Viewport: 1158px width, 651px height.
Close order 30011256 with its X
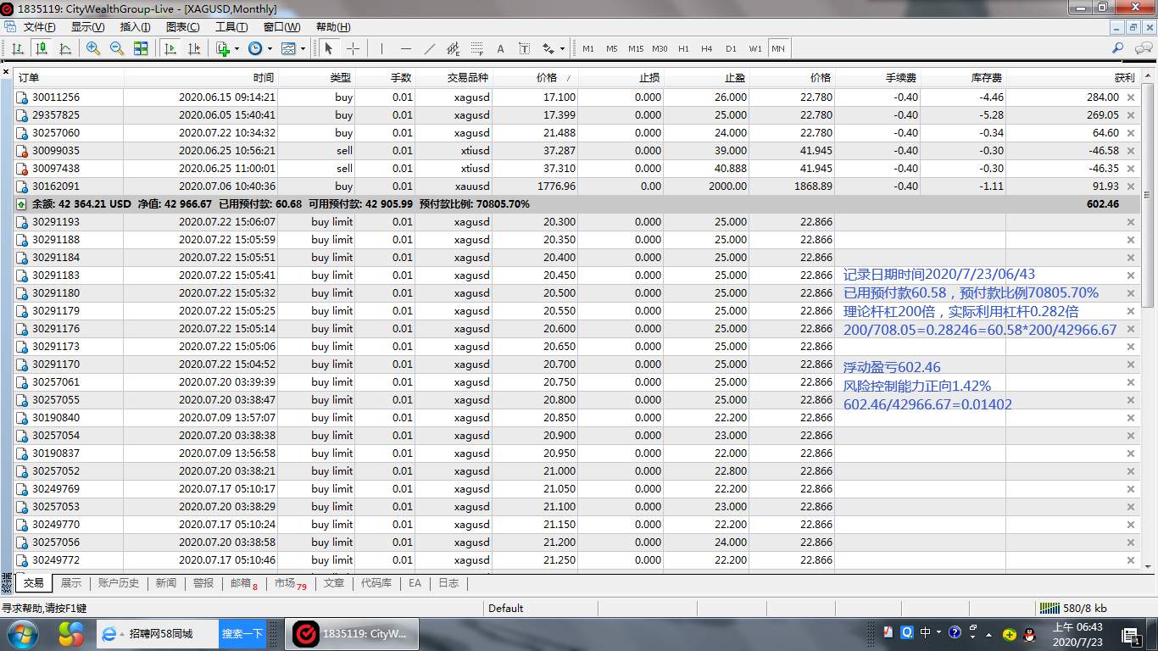[x=1131, y=97]
